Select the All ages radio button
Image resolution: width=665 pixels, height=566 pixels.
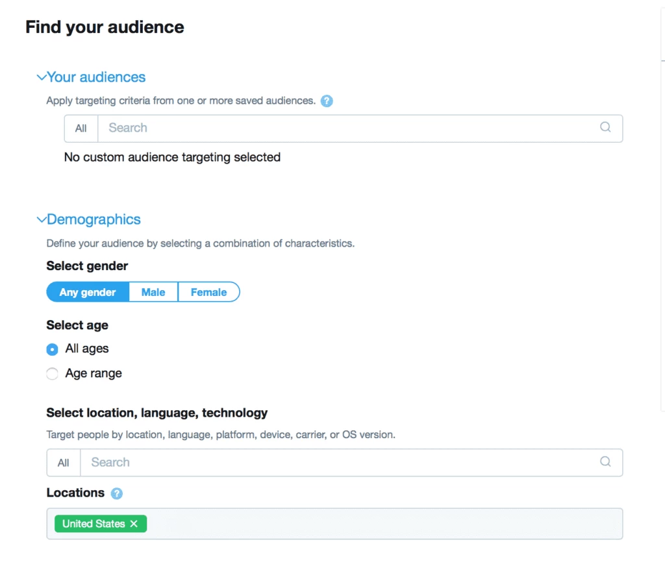(52, 349)
